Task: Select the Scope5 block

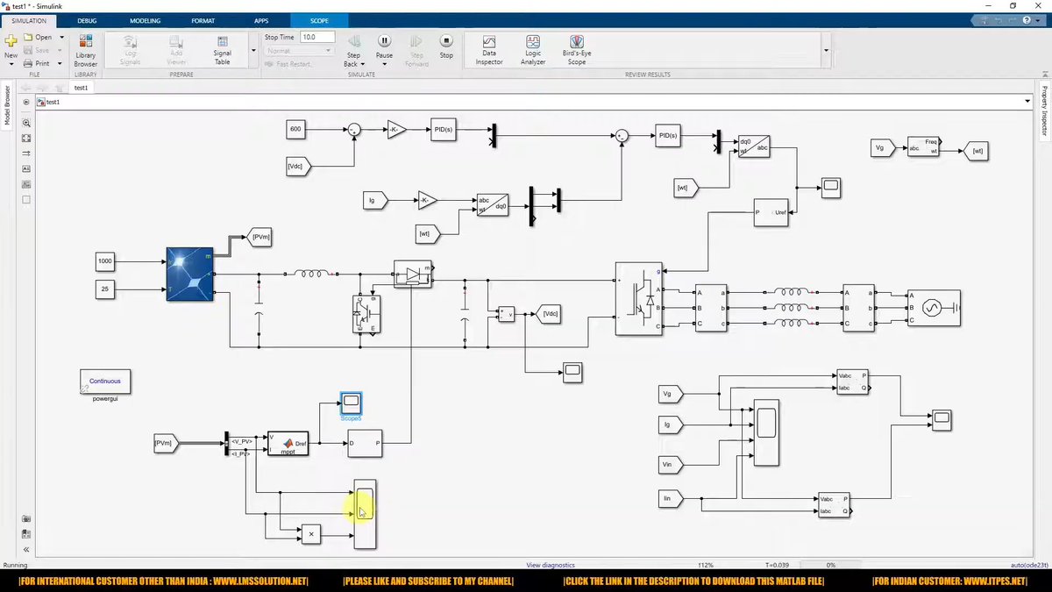Action: 351,403
